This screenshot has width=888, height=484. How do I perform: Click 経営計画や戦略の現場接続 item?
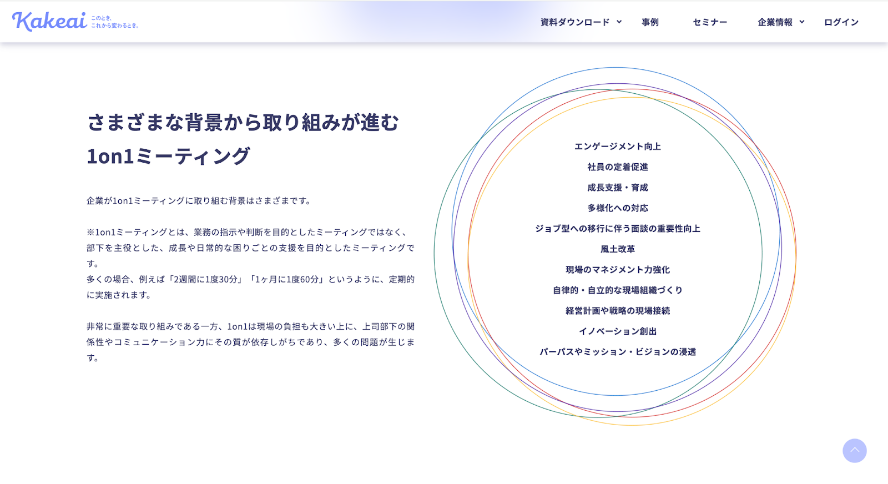tap(618, 311)
